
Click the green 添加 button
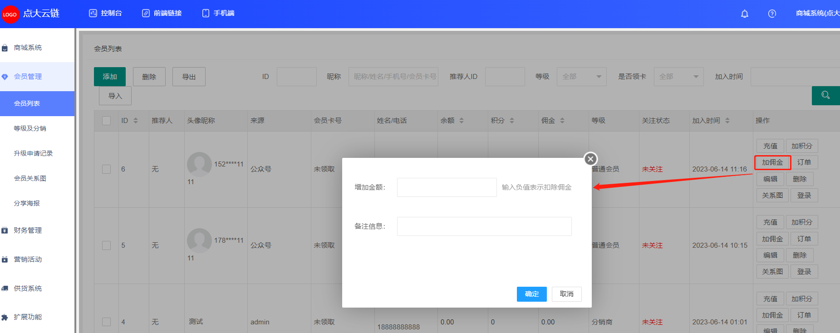[110, 77]
